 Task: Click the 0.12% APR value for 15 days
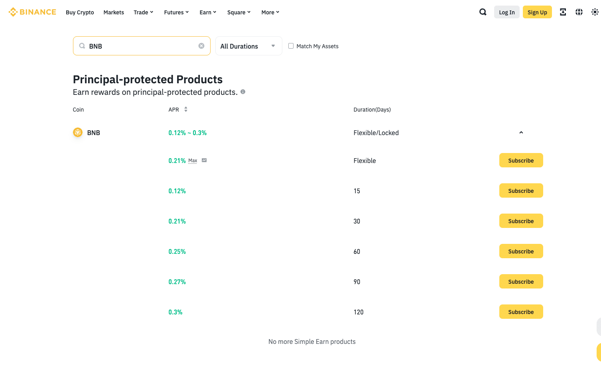[177, 191]
